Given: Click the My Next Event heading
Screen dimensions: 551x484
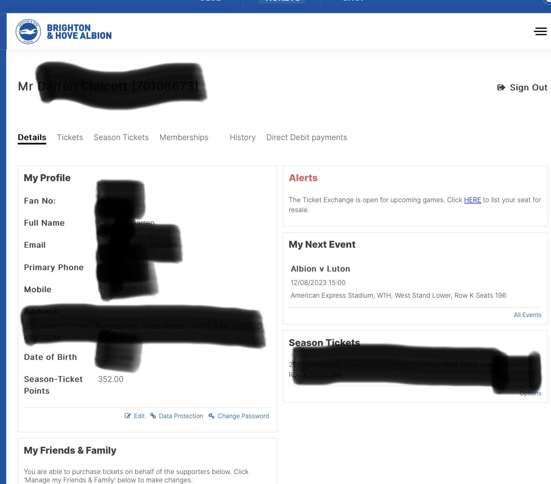Looking at the screenshot, I should (322, 244).
